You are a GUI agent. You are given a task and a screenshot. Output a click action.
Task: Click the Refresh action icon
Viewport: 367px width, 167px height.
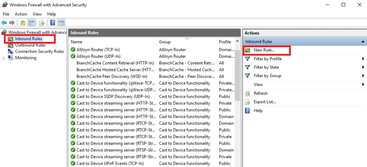click(x=247, y=93)
